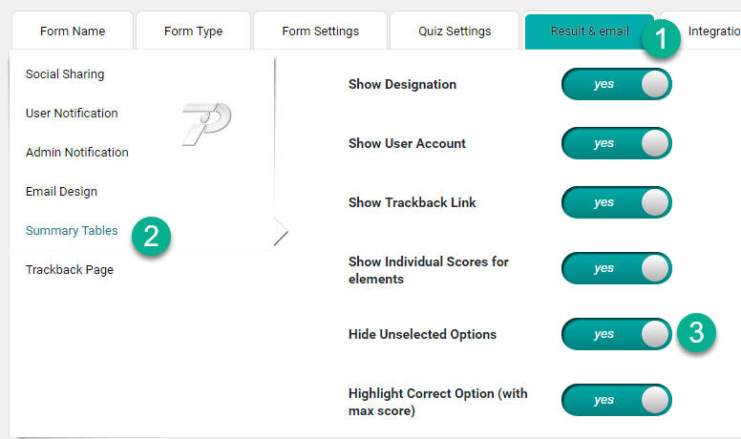Go to the Quiz Settings tab
The height and width of the screenshot is (439, 741).
click(455, 31)
